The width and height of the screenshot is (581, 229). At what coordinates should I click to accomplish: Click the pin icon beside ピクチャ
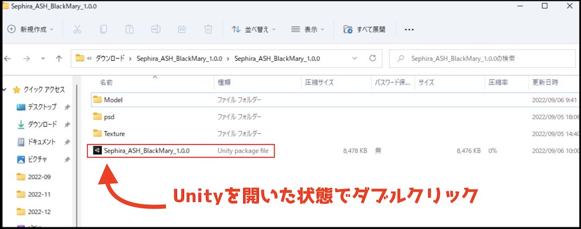(x=67, y=160)
